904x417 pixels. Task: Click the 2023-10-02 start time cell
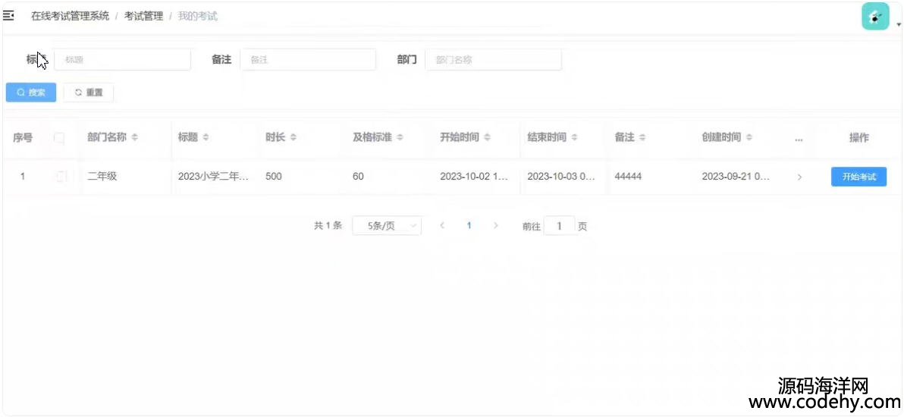click(474, 177)
